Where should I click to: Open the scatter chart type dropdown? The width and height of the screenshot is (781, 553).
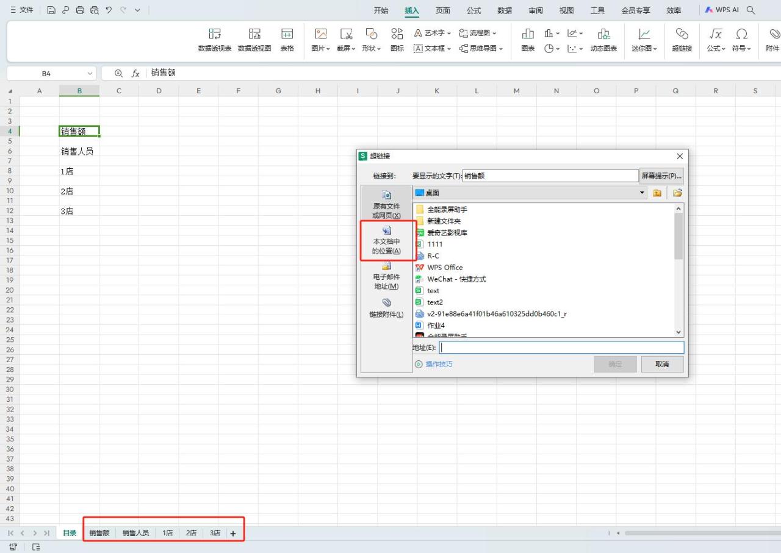click(x=575, y=48)
